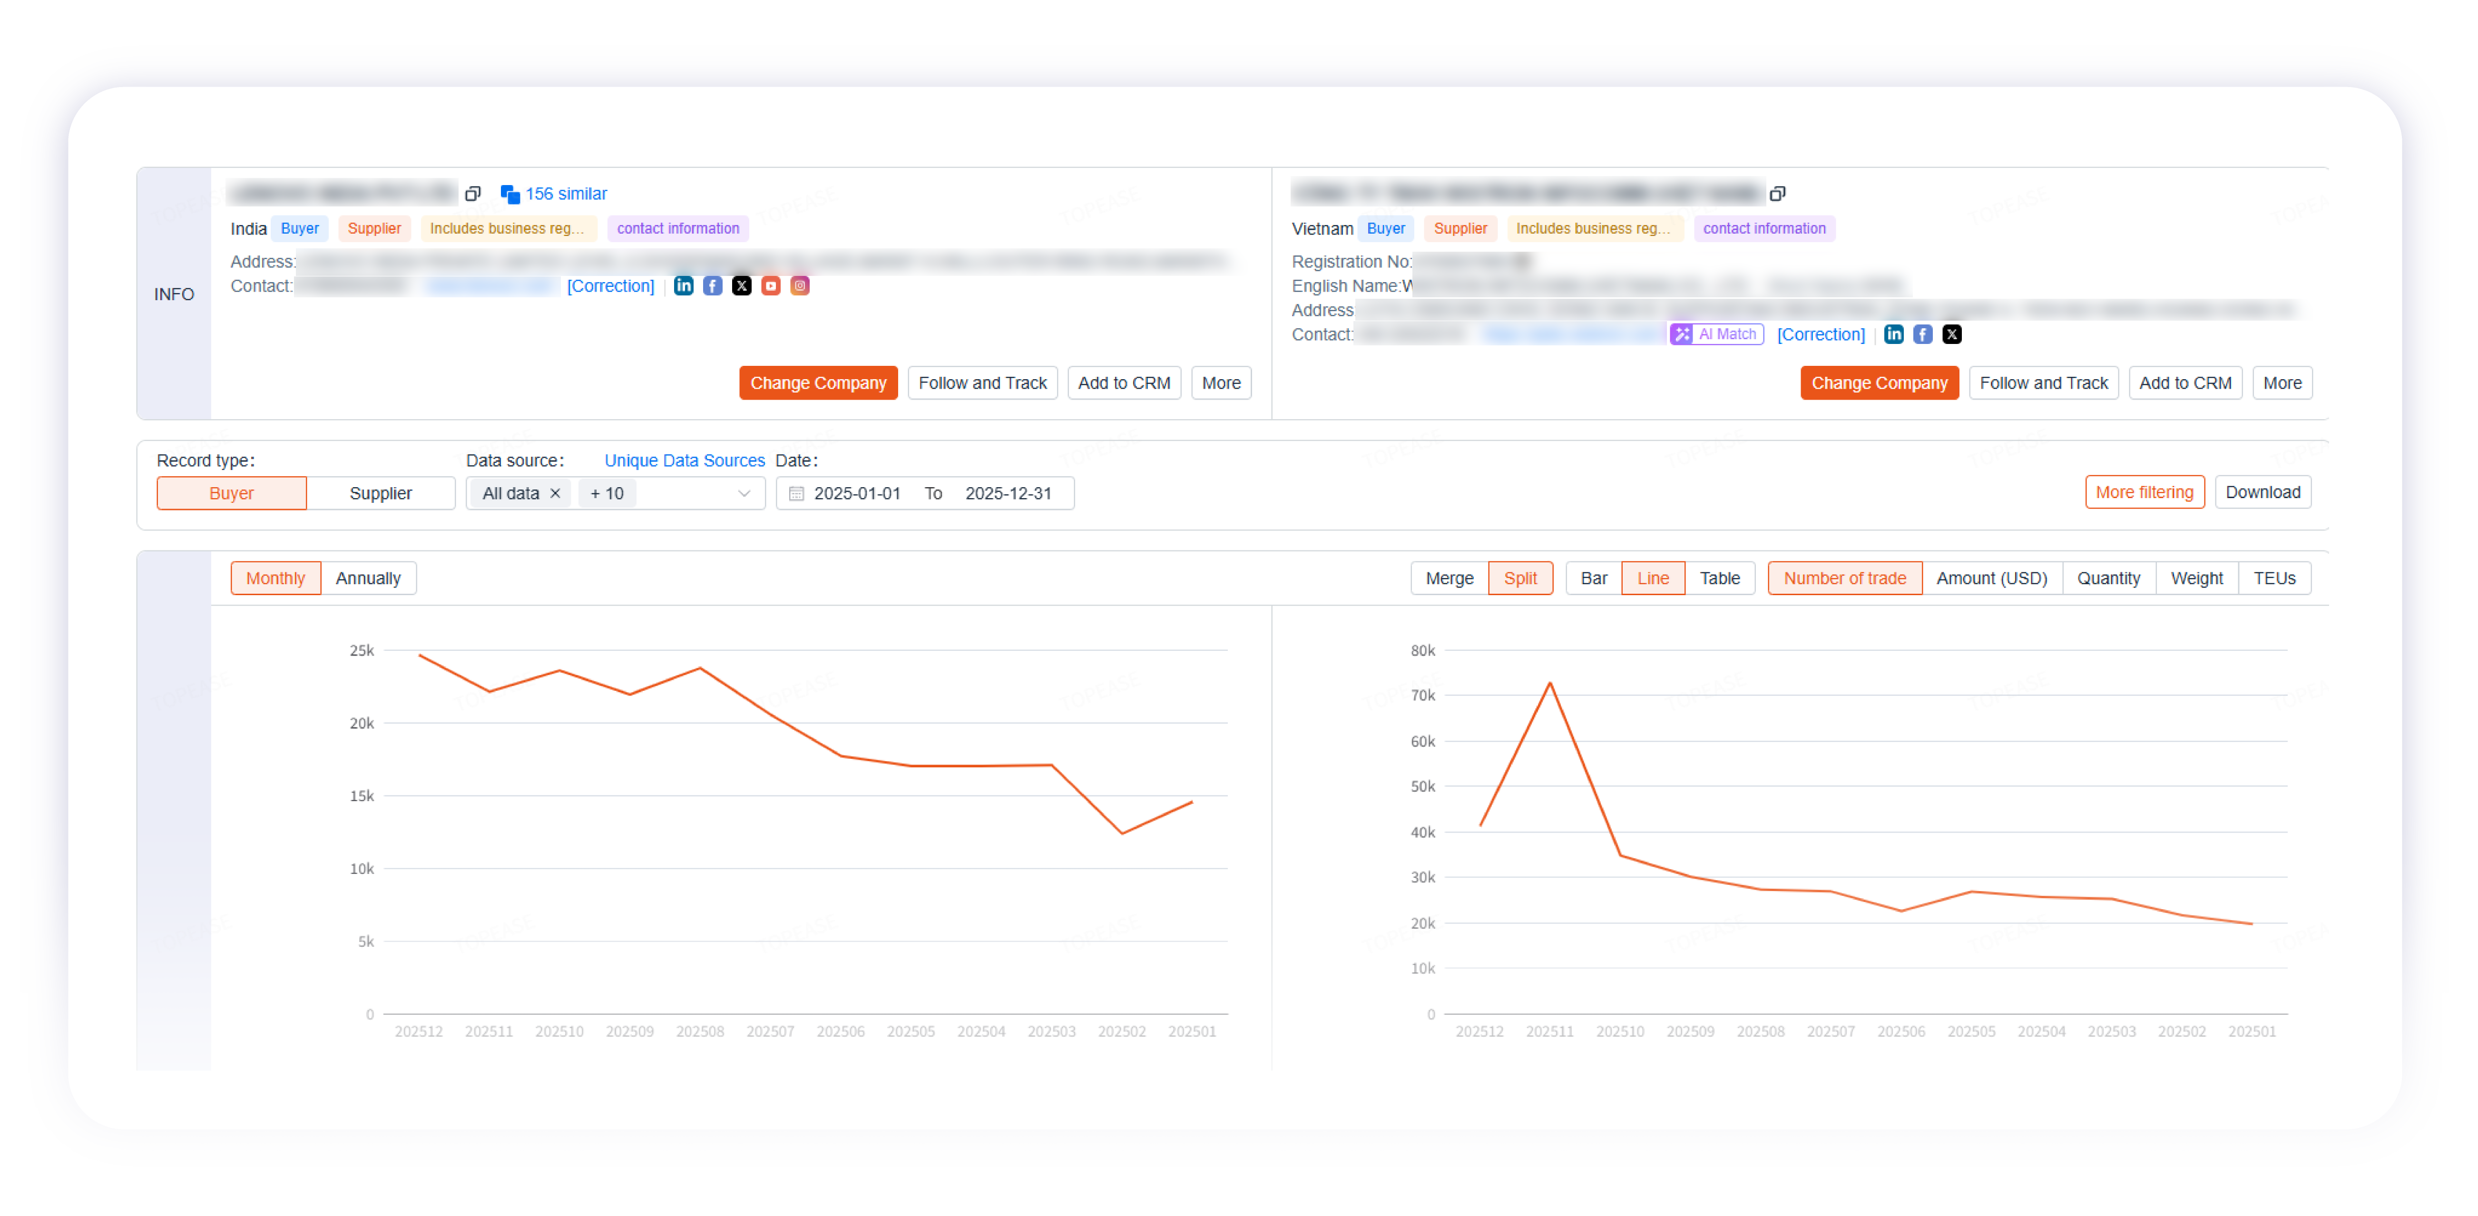Show TEUs metric
The height and width of the screenshot is (1216, 2478).
click(2274, 578)
